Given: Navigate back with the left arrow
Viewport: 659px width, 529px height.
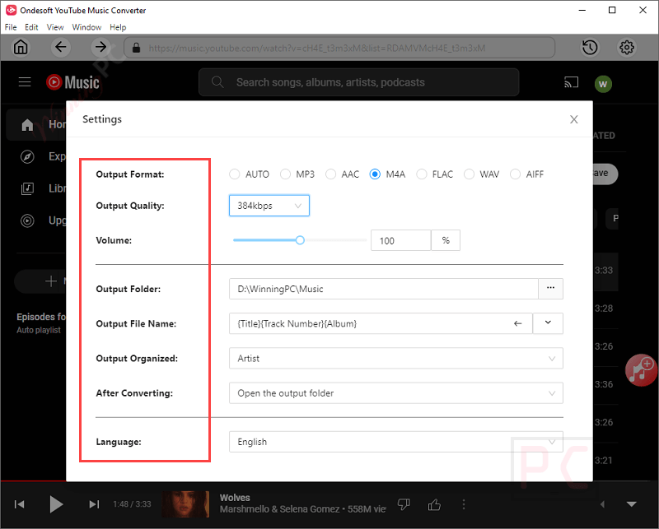Looking at the screenshot, I should point(60,47).
